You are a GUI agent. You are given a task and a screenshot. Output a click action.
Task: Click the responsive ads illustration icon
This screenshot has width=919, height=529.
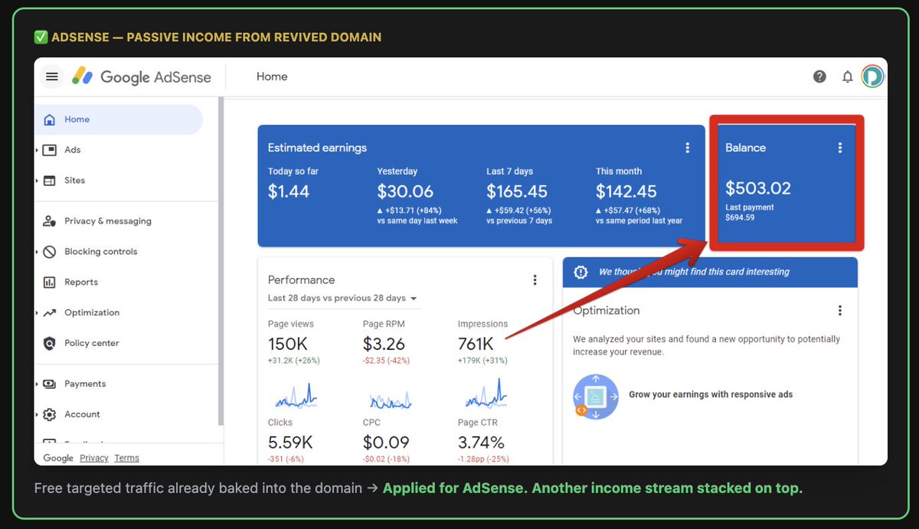tap(596, 397)
